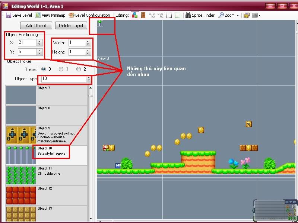Click the Object 13 label text

tap(45, 209)
